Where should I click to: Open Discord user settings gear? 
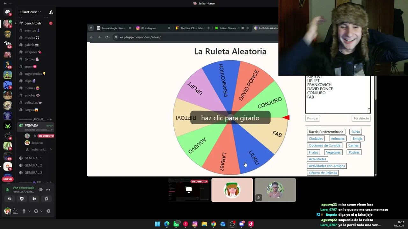(x=48, y=211)
